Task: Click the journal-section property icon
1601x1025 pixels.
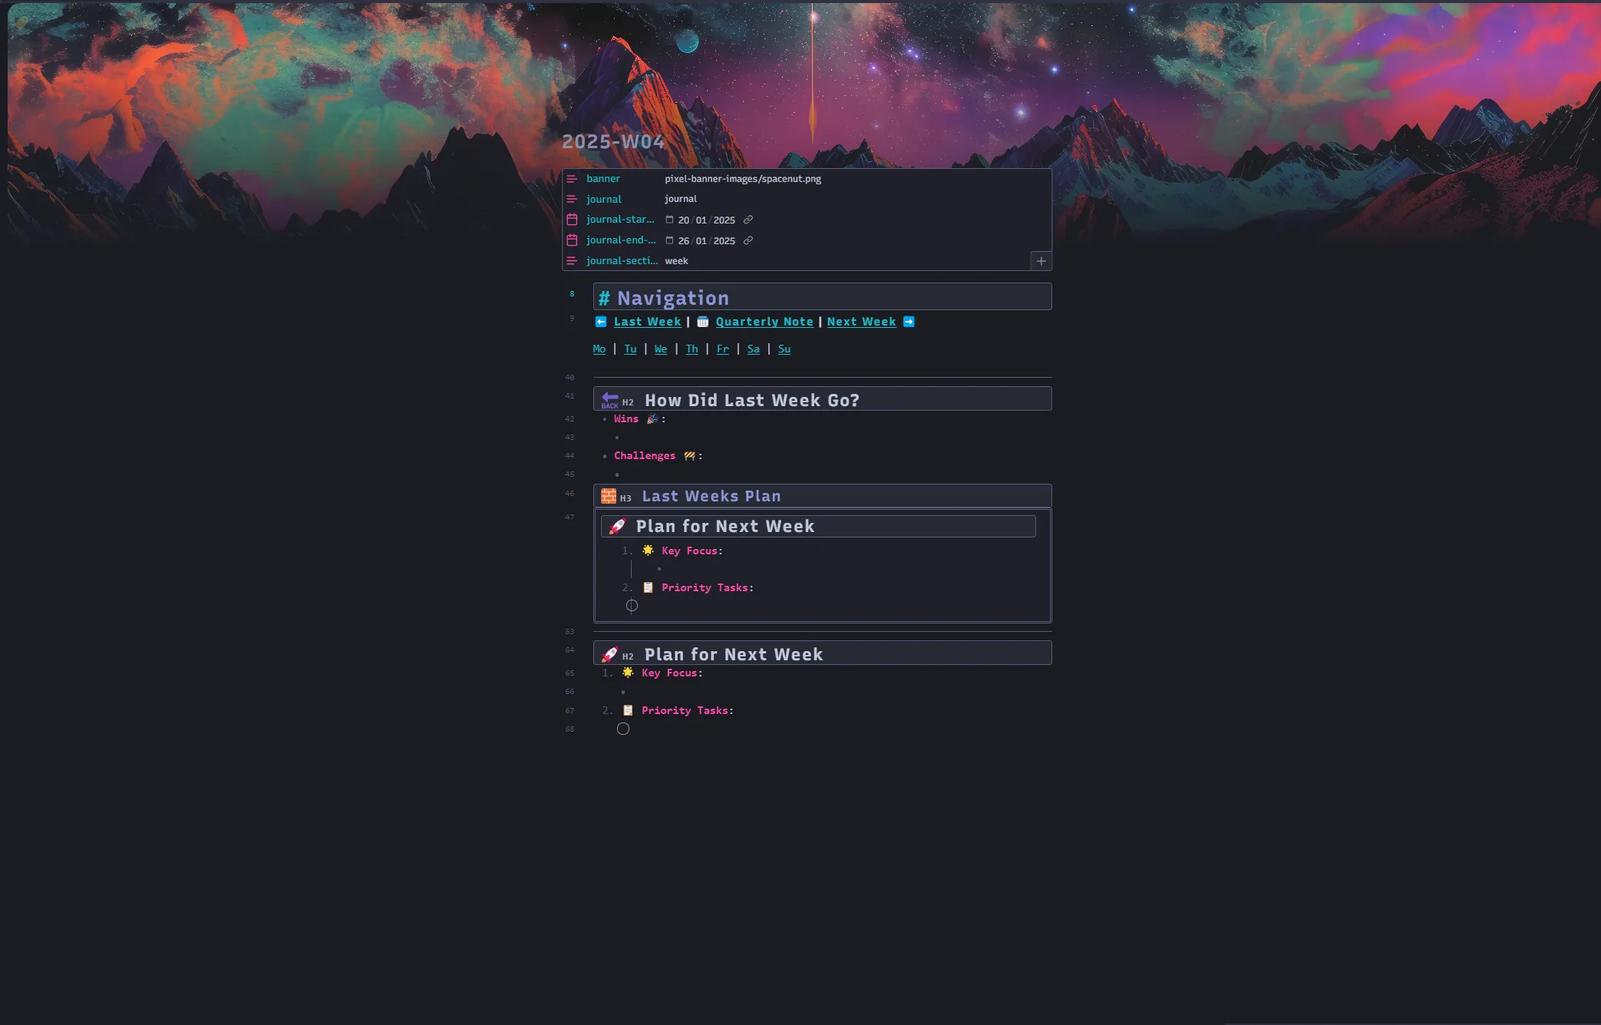Action: tap(572, 260)
